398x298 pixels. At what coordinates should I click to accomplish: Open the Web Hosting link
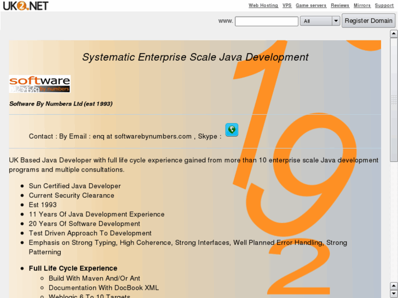pos(263,5)
